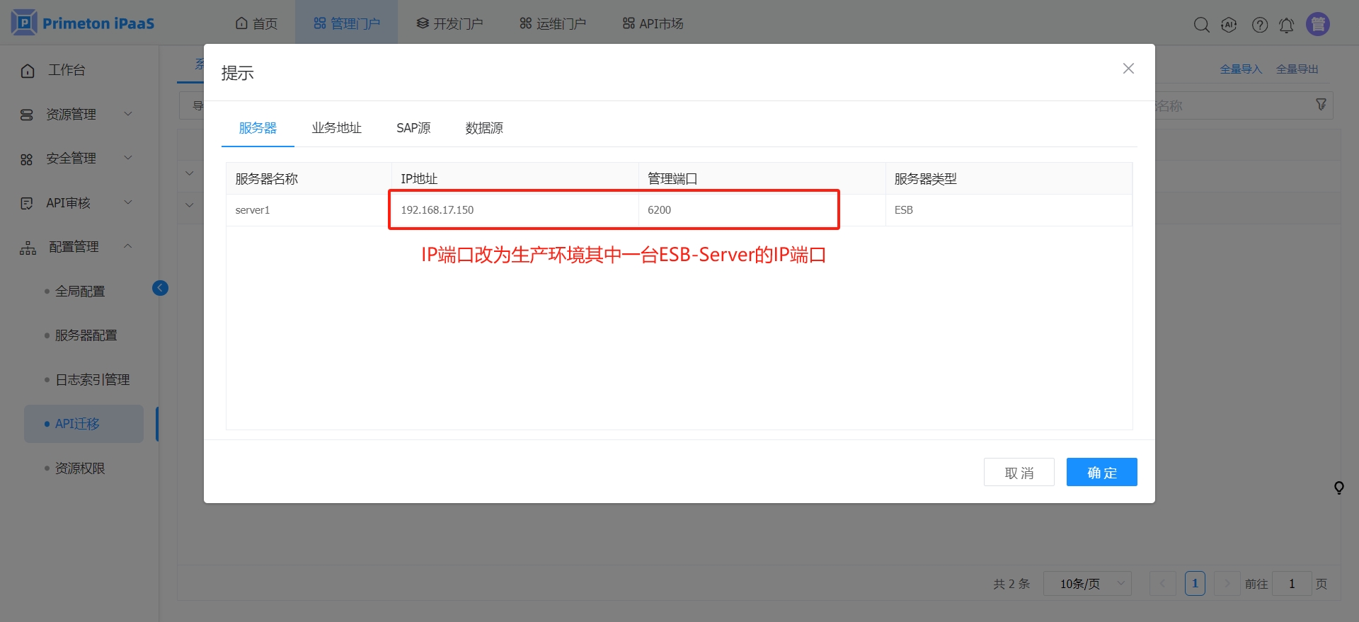Click the 取消 button
Viewport: 1359px width, 622px height.
click(x=1019, y=472)
